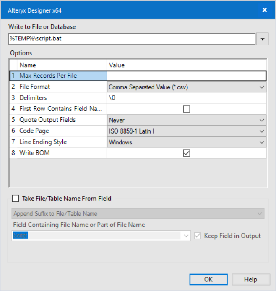Toggle First Row Contains Field Names checkbox
The height and width of the screenshot is (291, 276).
[x=186, y=109]
